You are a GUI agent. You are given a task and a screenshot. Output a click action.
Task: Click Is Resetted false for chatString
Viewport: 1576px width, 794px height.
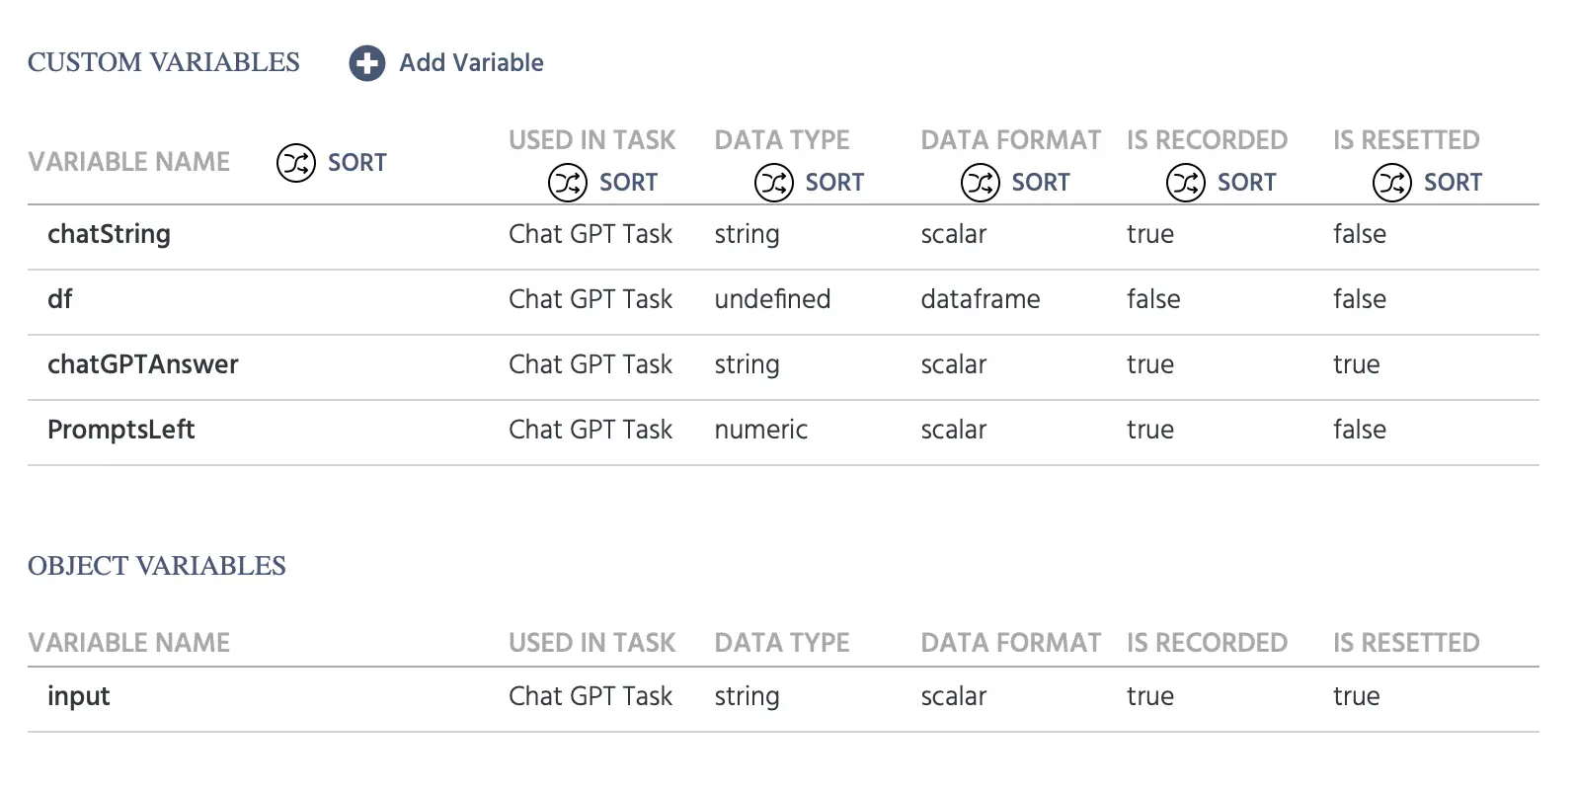point(1360,234)
